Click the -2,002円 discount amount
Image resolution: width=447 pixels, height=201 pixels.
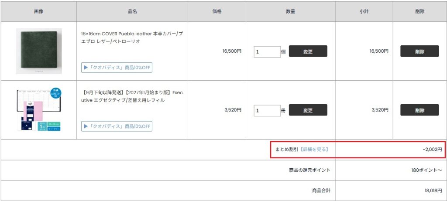433,149
